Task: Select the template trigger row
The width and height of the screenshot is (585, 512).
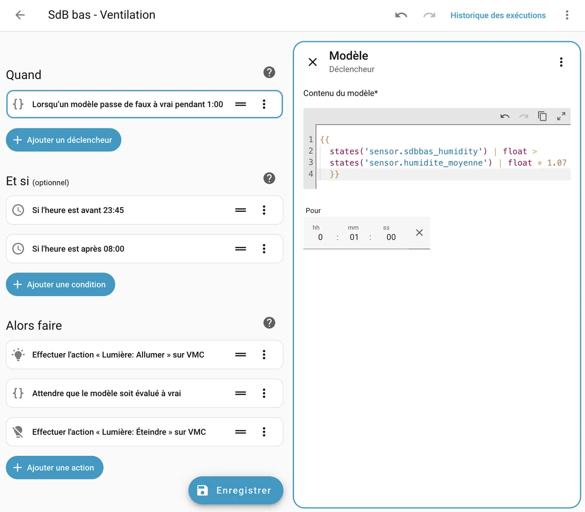Action: pyautogui.click(x=144, y=104)
